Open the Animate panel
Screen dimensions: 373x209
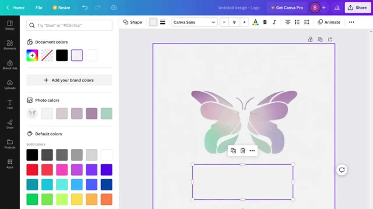click(x=329, y=22)
